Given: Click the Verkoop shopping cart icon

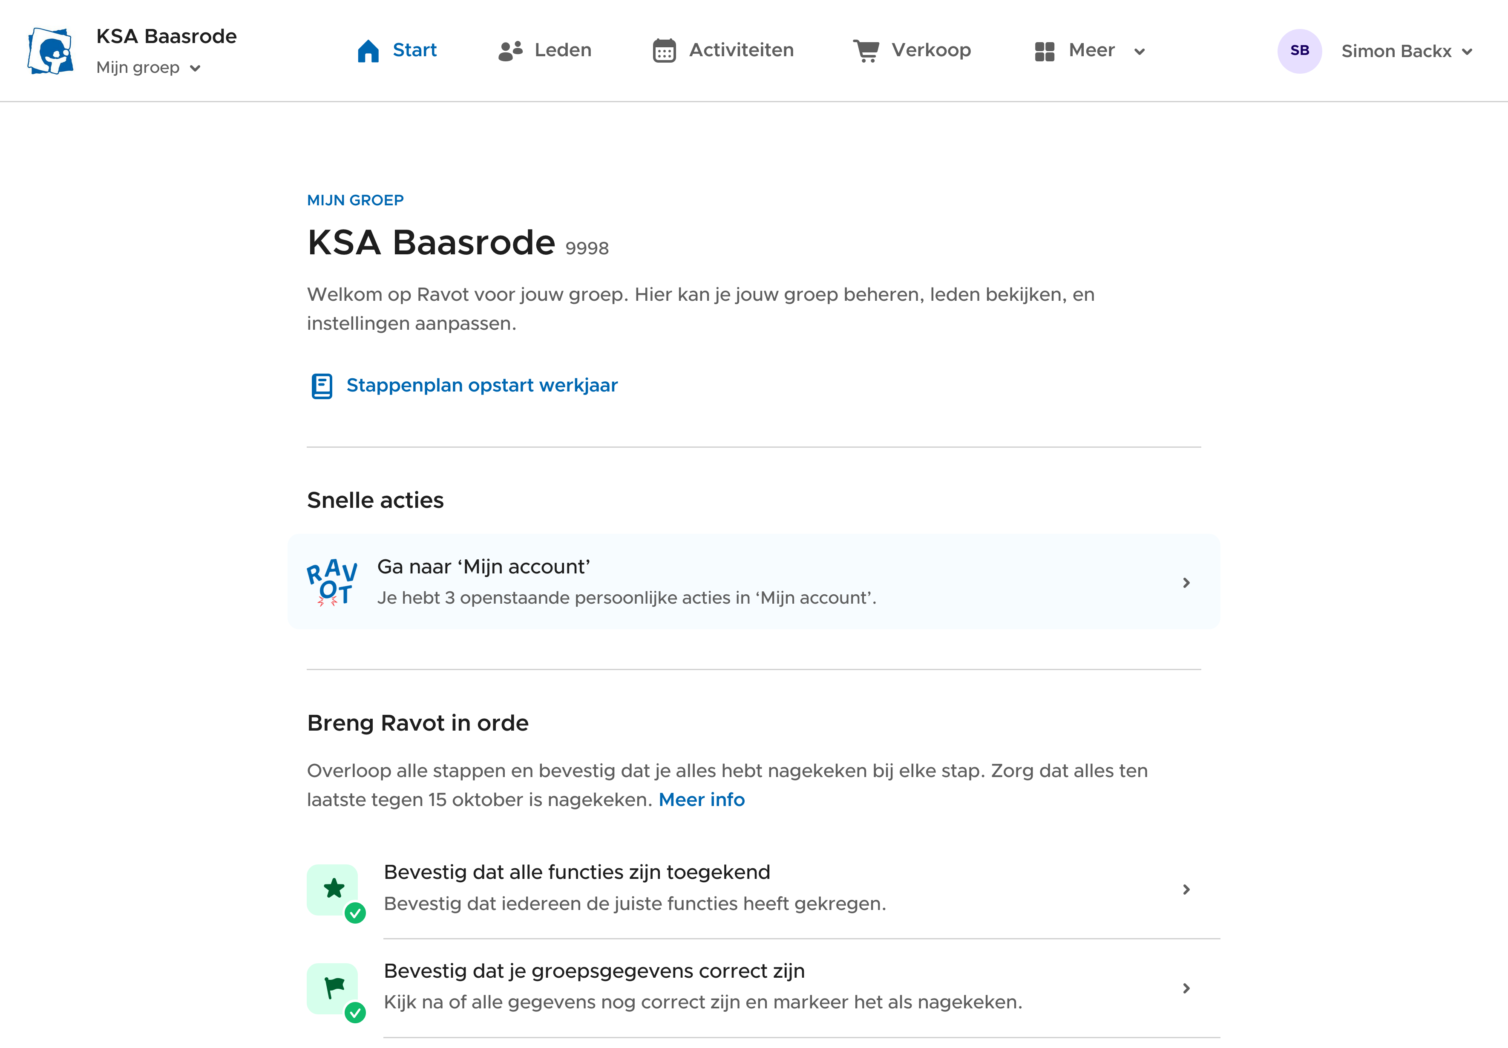Looking at the screenshot, I should [866, 51].
